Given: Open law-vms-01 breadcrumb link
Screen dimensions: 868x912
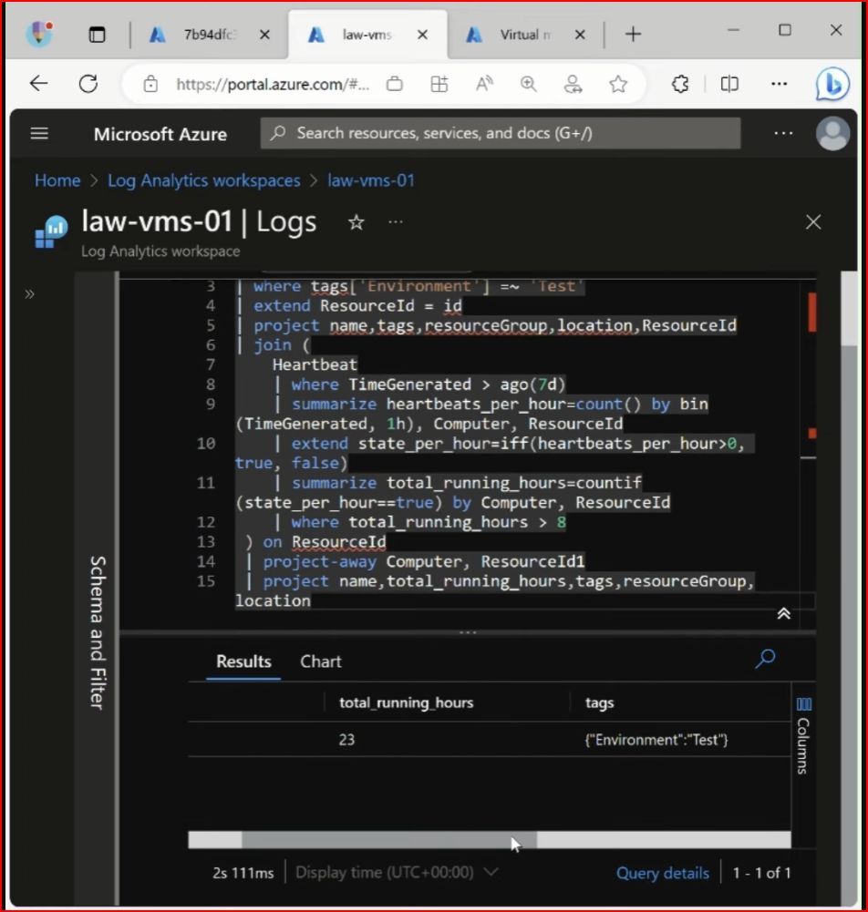Looking at the screenshot, I should click(371, 180).
